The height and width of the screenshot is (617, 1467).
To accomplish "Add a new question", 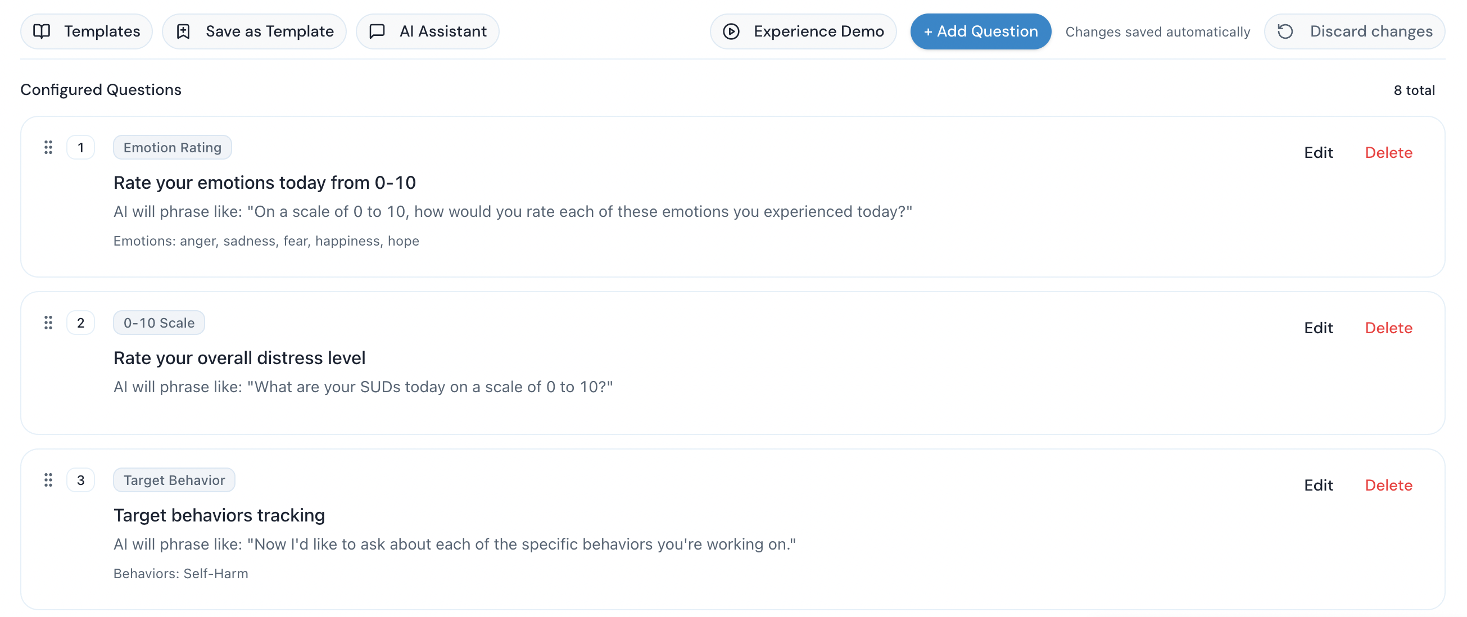I will click(980, 31).
